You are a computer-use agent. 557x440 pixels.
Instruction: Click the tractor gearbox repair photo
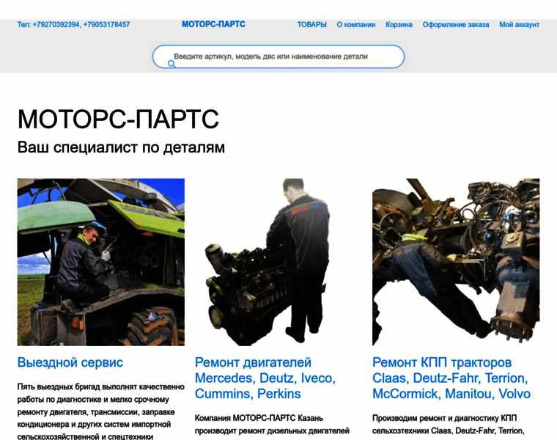coord(456,262)
